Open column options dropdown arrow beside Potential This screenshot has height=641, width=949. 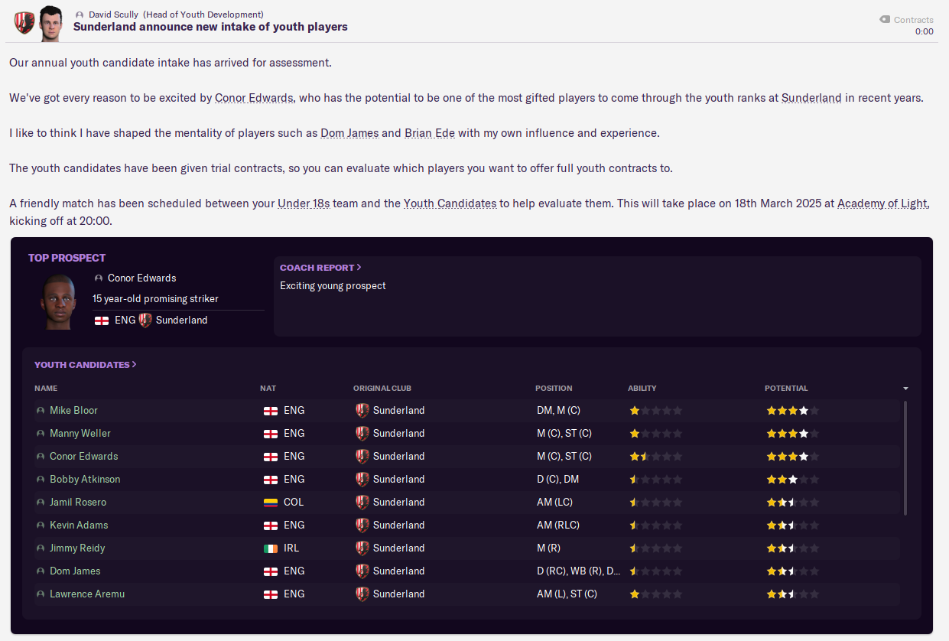[905, 389]
